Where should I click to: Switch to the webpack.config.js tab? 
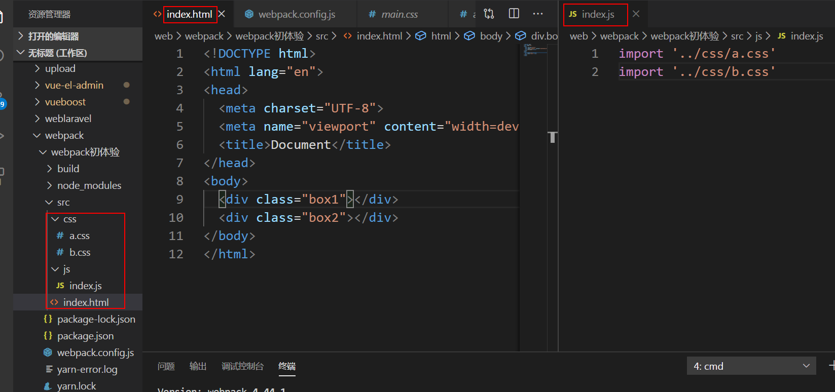tap(296, 14)
